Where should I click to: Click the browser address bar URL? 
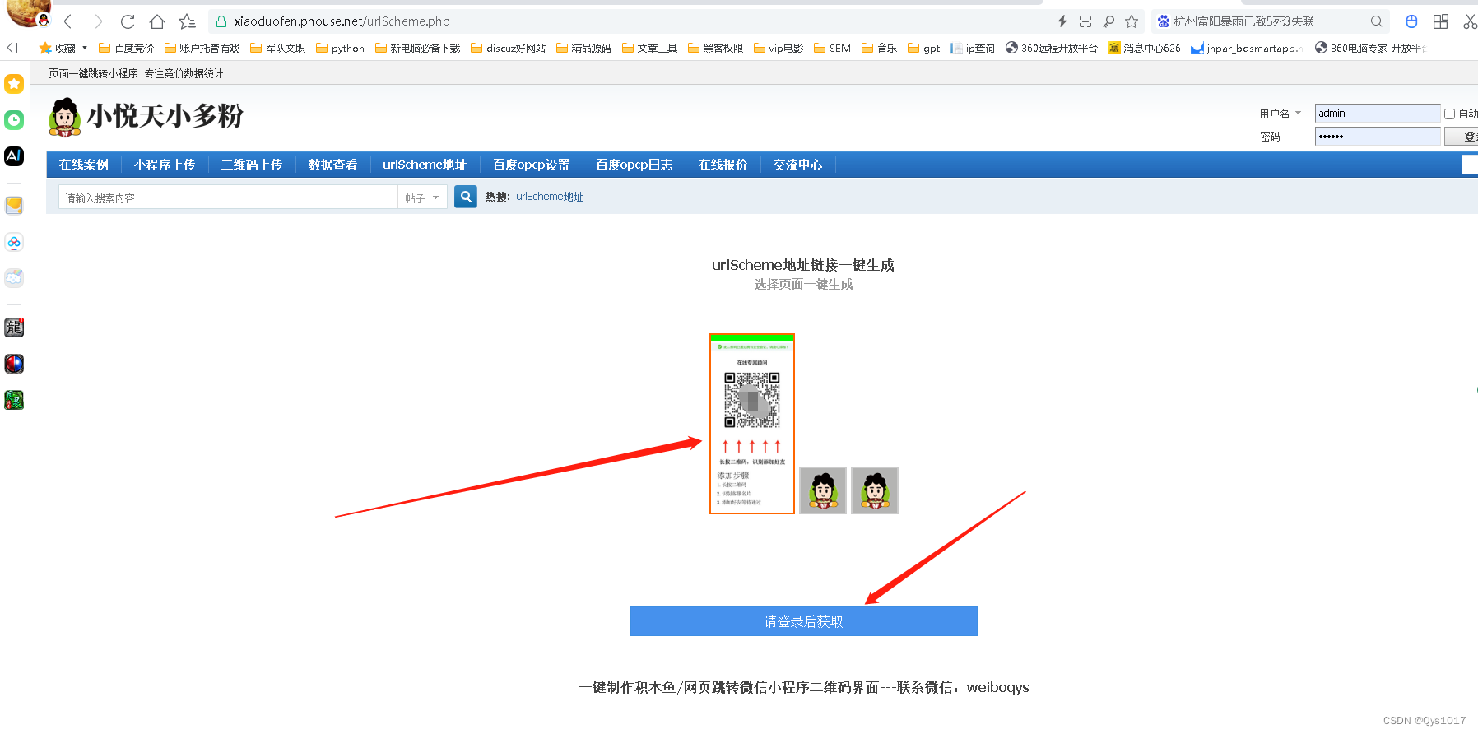click(342, 21)
